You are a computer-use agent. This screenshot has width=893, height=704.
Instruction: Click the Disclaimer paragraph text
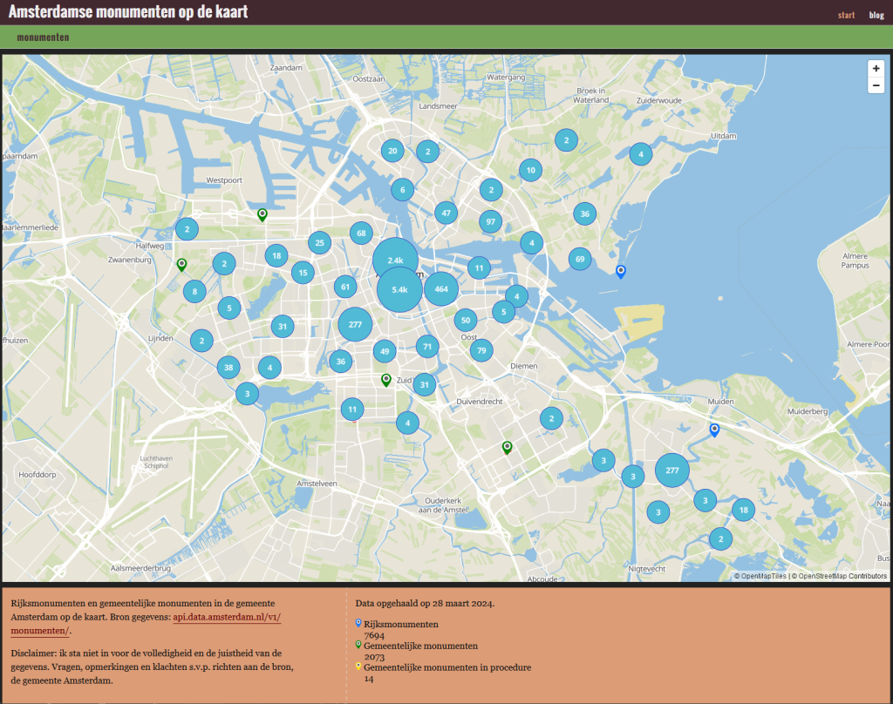tap(152, 667)
